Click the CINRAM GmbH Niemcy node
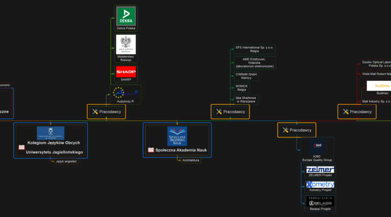 click(246, 76)
